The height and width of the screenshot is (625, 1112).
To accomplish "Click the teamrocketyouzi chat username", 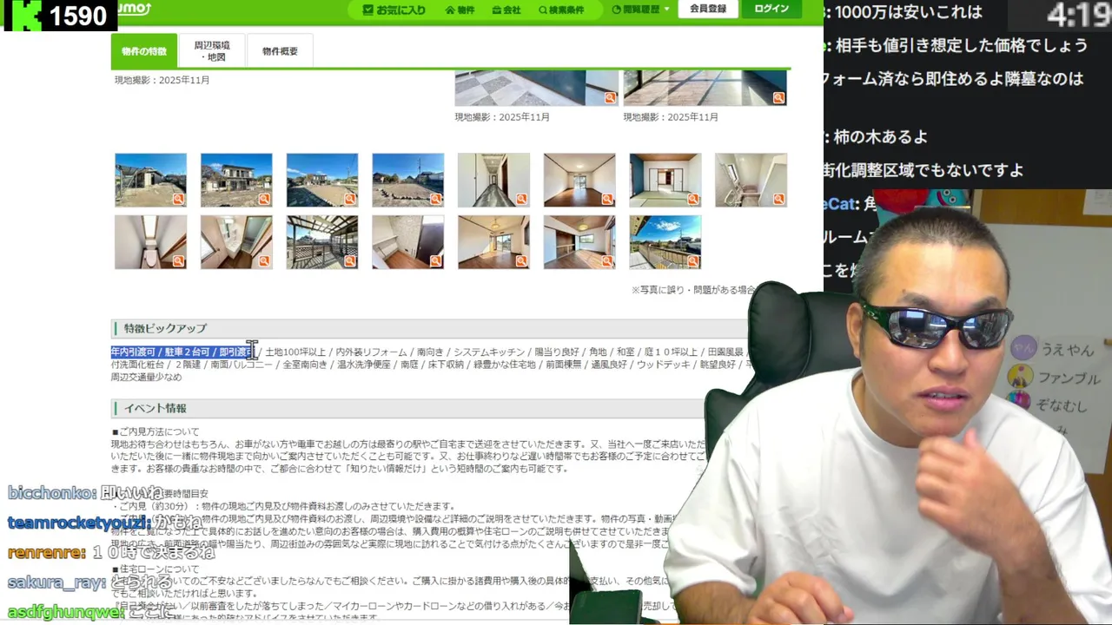I will pos(78,523).
